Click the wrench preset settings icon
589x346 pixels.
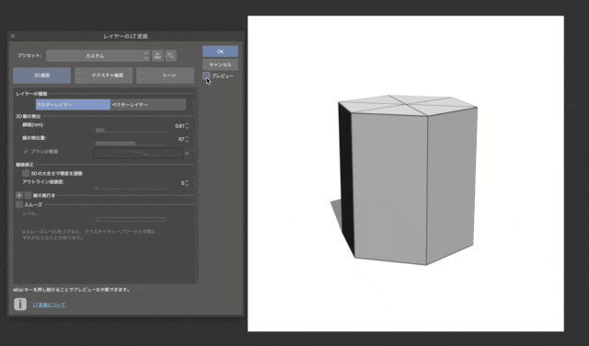pyautogui.click(x=171, y=55)
